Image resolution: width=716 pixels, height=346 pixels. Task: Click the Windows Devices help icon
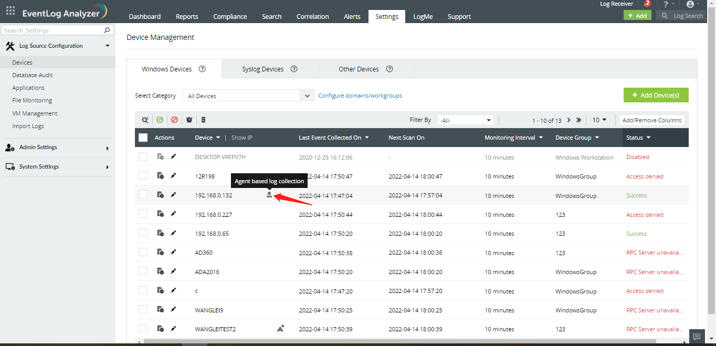(202, 69)
